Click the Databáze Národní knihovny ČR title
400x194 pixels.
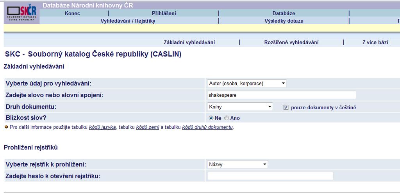point(88,5)
